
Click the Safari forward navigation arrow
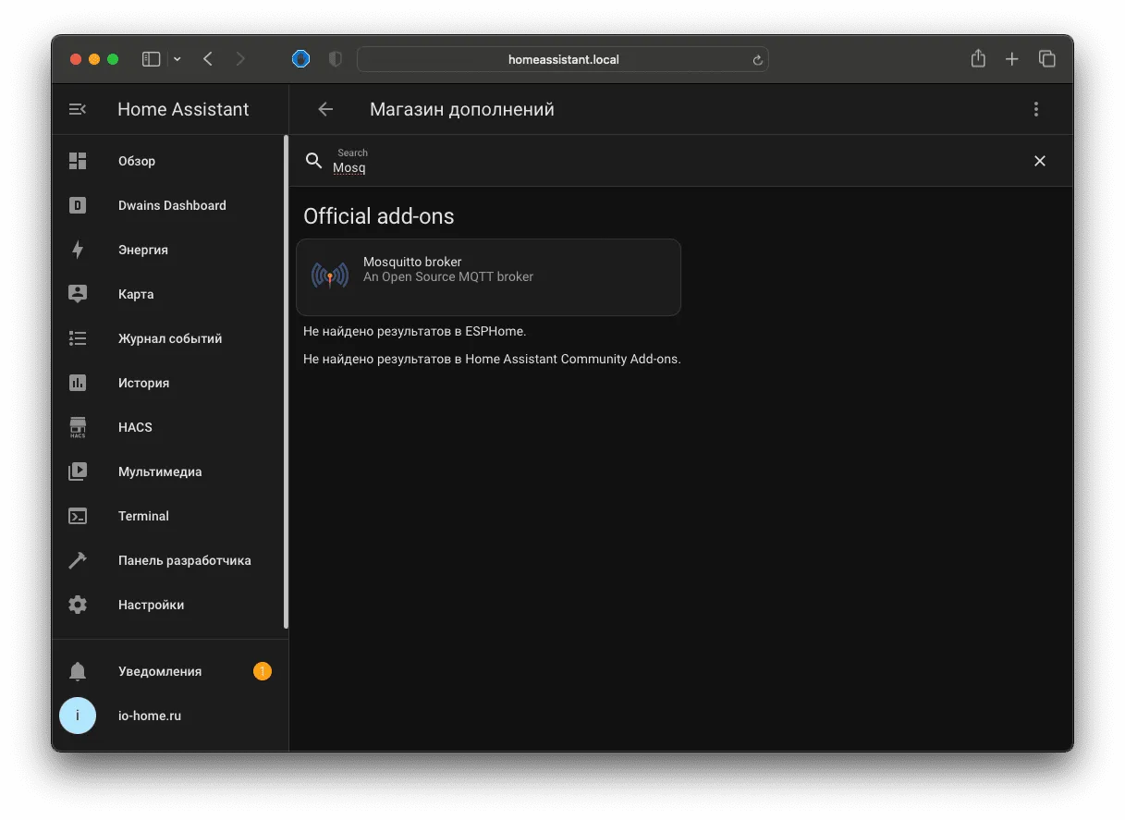[x=241, y=59]
